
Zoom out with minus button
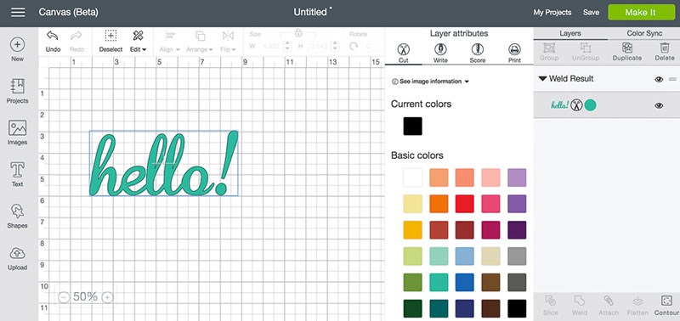pos(64,297)
